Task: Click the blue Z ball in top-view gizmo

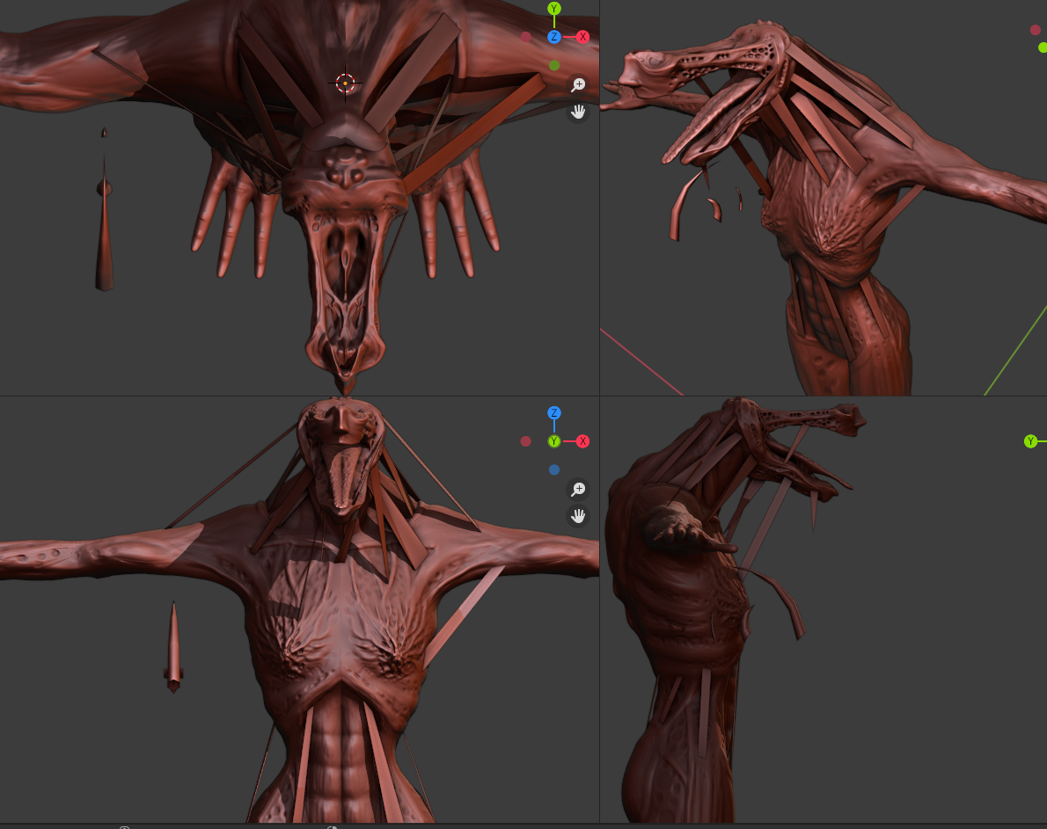Action: [553, 37]
